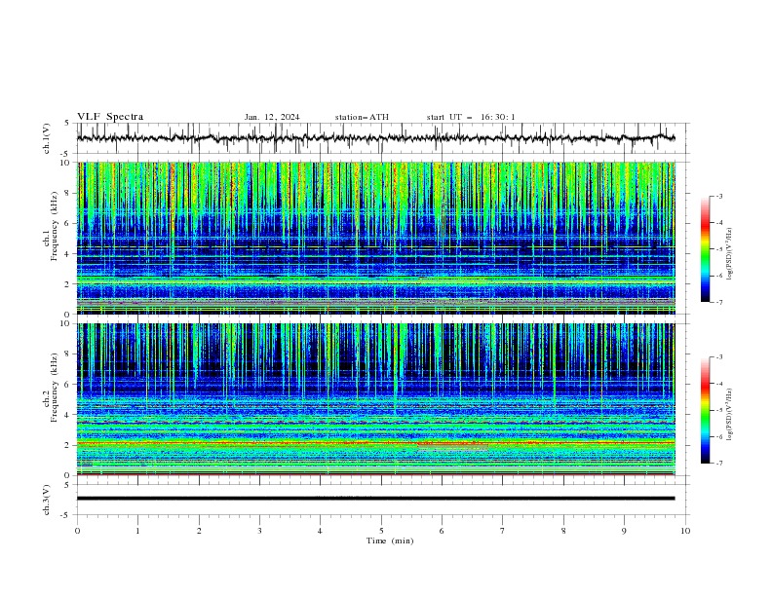Click the ch.1 color bar gradient
The image size is (772, 596).
[705, 249]
